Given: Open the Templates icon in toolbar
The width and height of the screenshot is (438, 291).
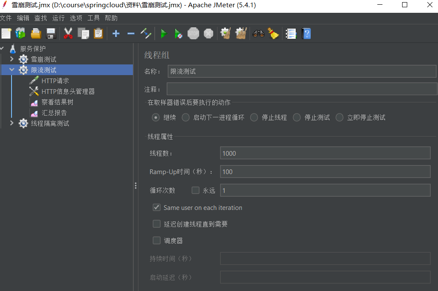Looking at the screenshot, I should point(21,34).
